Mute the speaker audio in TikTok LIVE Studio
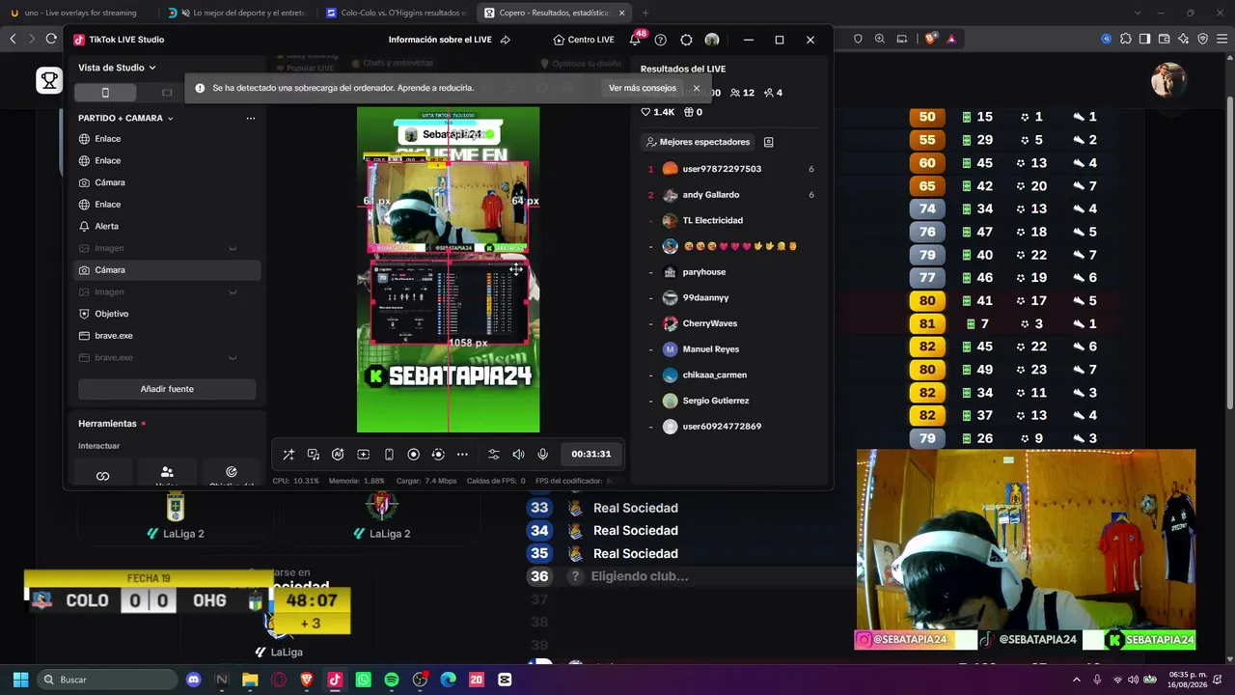The height and width of the screenshot is (695, 1235). click(518, 454)
